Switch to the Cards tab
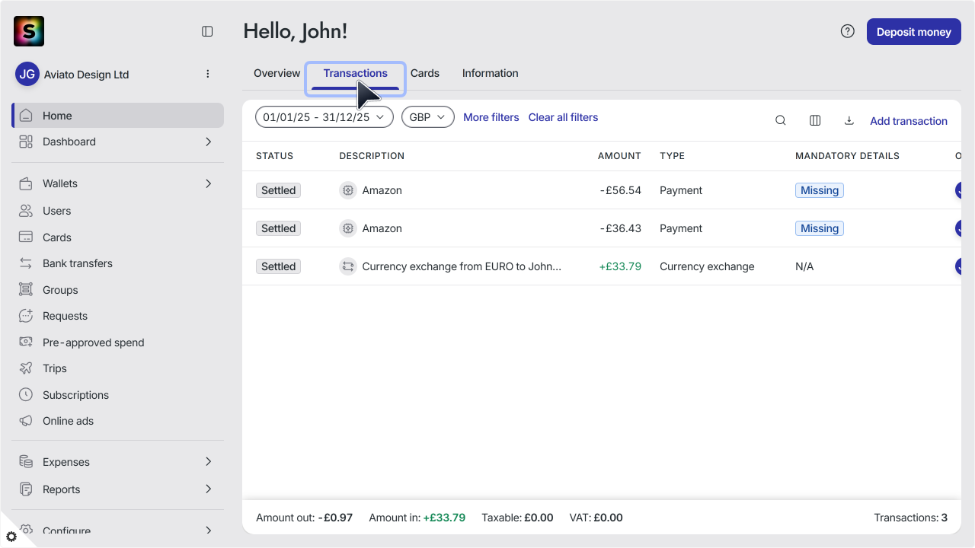Screen dimensions: 975x548 point(425,73)
